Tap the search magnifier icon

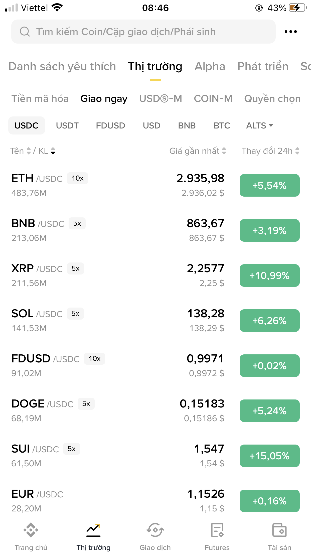tap(25, 32)
